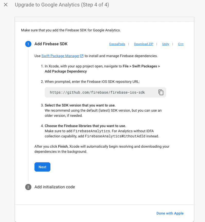This screenshot has width=205, height=222.
Task: Click the blue Next button
Action: coord(42,167)
